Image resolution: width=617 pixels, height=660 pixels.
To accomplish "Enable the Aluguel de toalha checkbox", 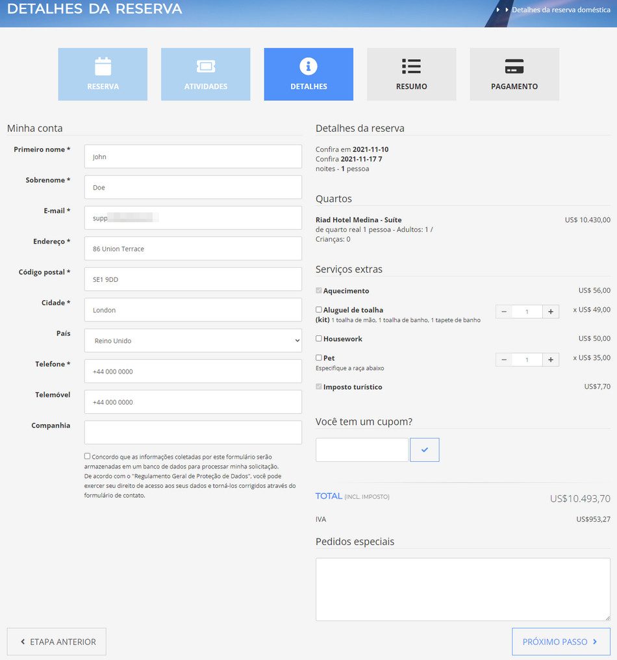I will tap(319, 310).
